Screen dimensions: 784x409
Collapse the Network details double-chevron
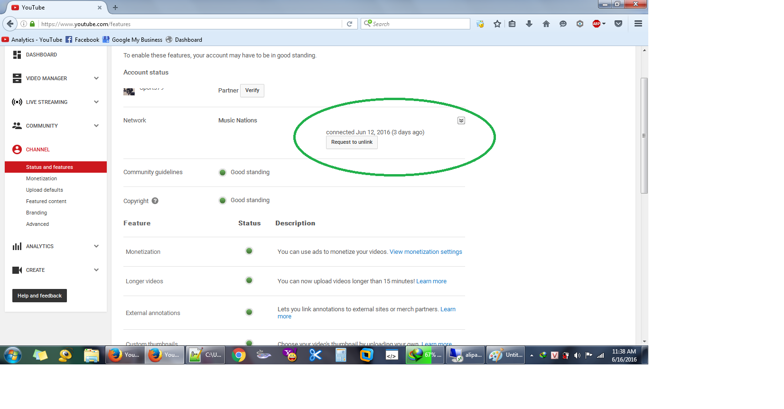pyautogui.click(x=461, y=121)
